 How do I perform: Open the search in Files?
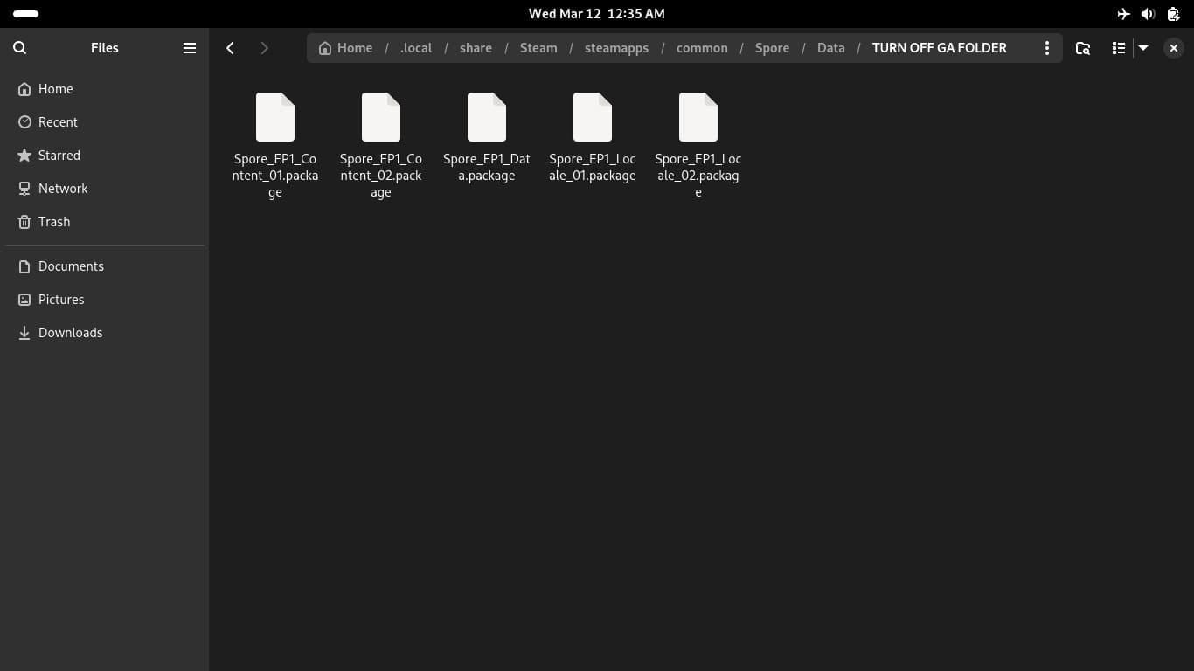pos(20,48)
